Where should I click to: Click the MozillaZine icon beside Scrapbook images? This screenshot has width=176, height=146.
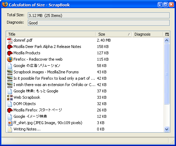pos(10,72)
